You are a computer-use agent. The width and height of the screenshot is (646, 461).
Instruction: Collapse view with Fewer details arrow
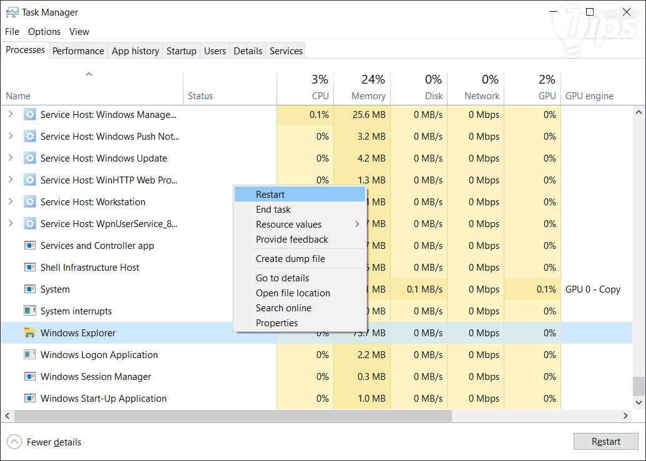pos(14,442)
